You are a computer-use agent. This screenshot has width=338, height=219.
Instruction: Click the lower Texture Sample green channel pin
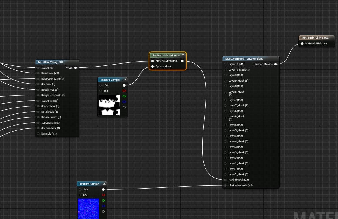coord(103,200)
